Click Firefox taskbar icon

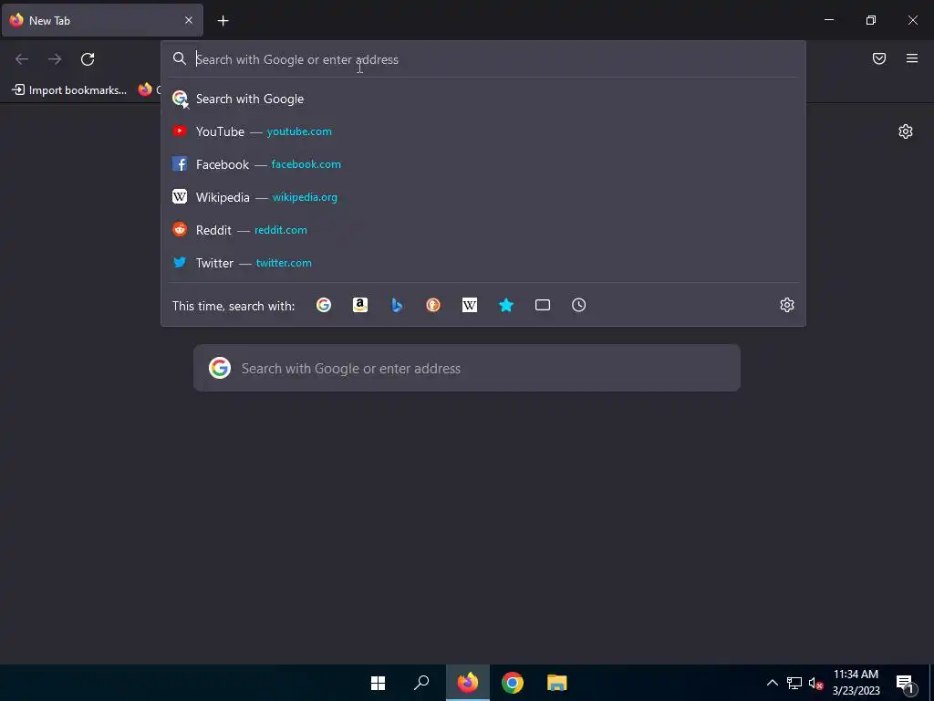pyautogui.click(x=468, y=683)
